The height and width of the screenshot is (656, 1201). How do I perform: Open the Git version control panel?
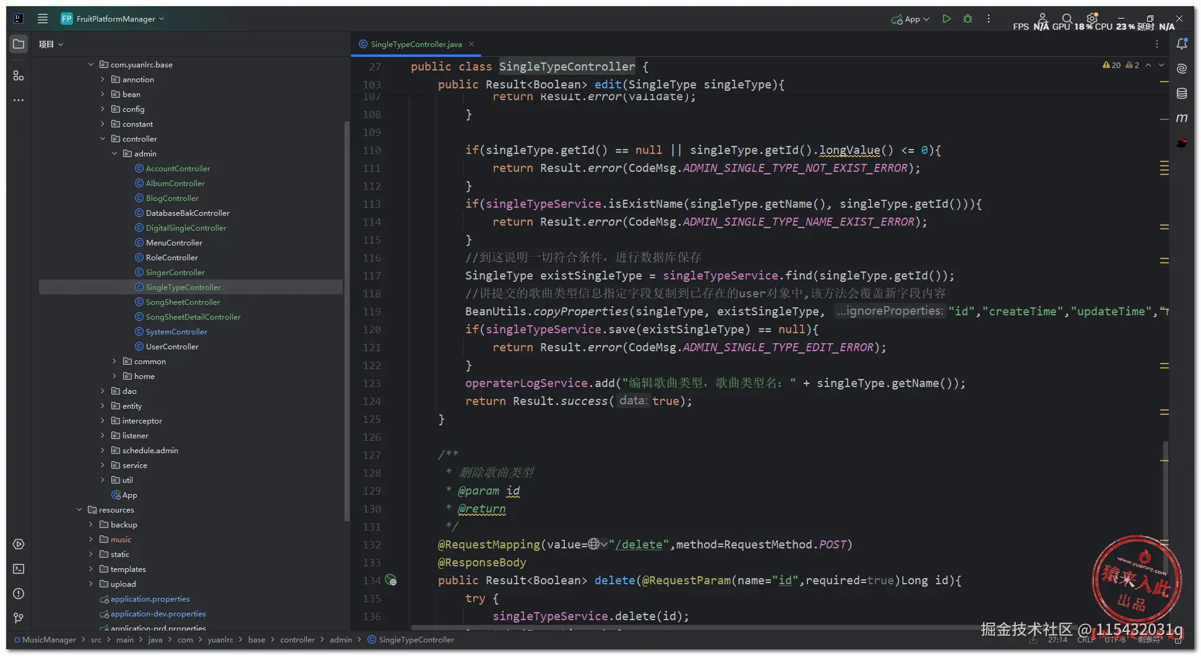(19, 618)
